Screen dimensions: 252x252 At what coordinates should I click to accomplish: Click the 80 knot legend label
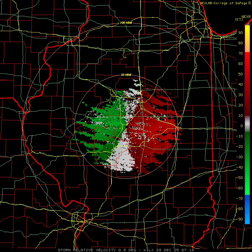[241, 43]
